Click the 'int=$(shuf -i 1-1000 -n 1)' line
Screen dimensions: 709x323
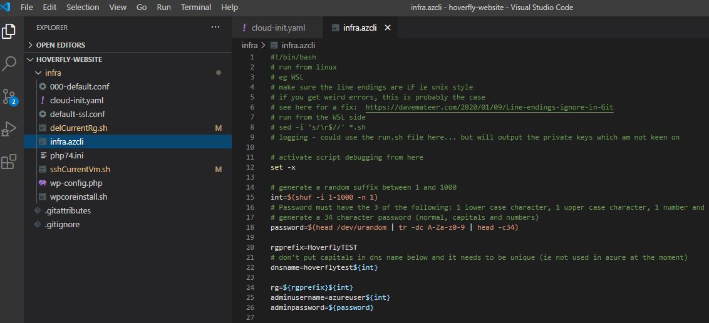pyautogui.click(x=324, y=197)
